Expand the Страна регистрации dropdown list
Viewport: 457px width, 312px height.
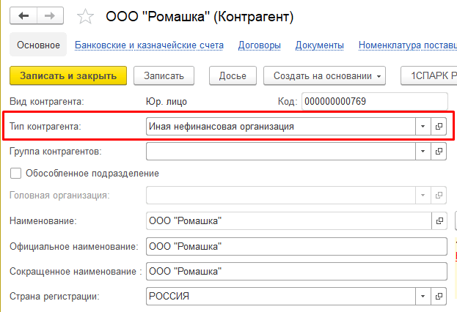click(x=423, y=297)
